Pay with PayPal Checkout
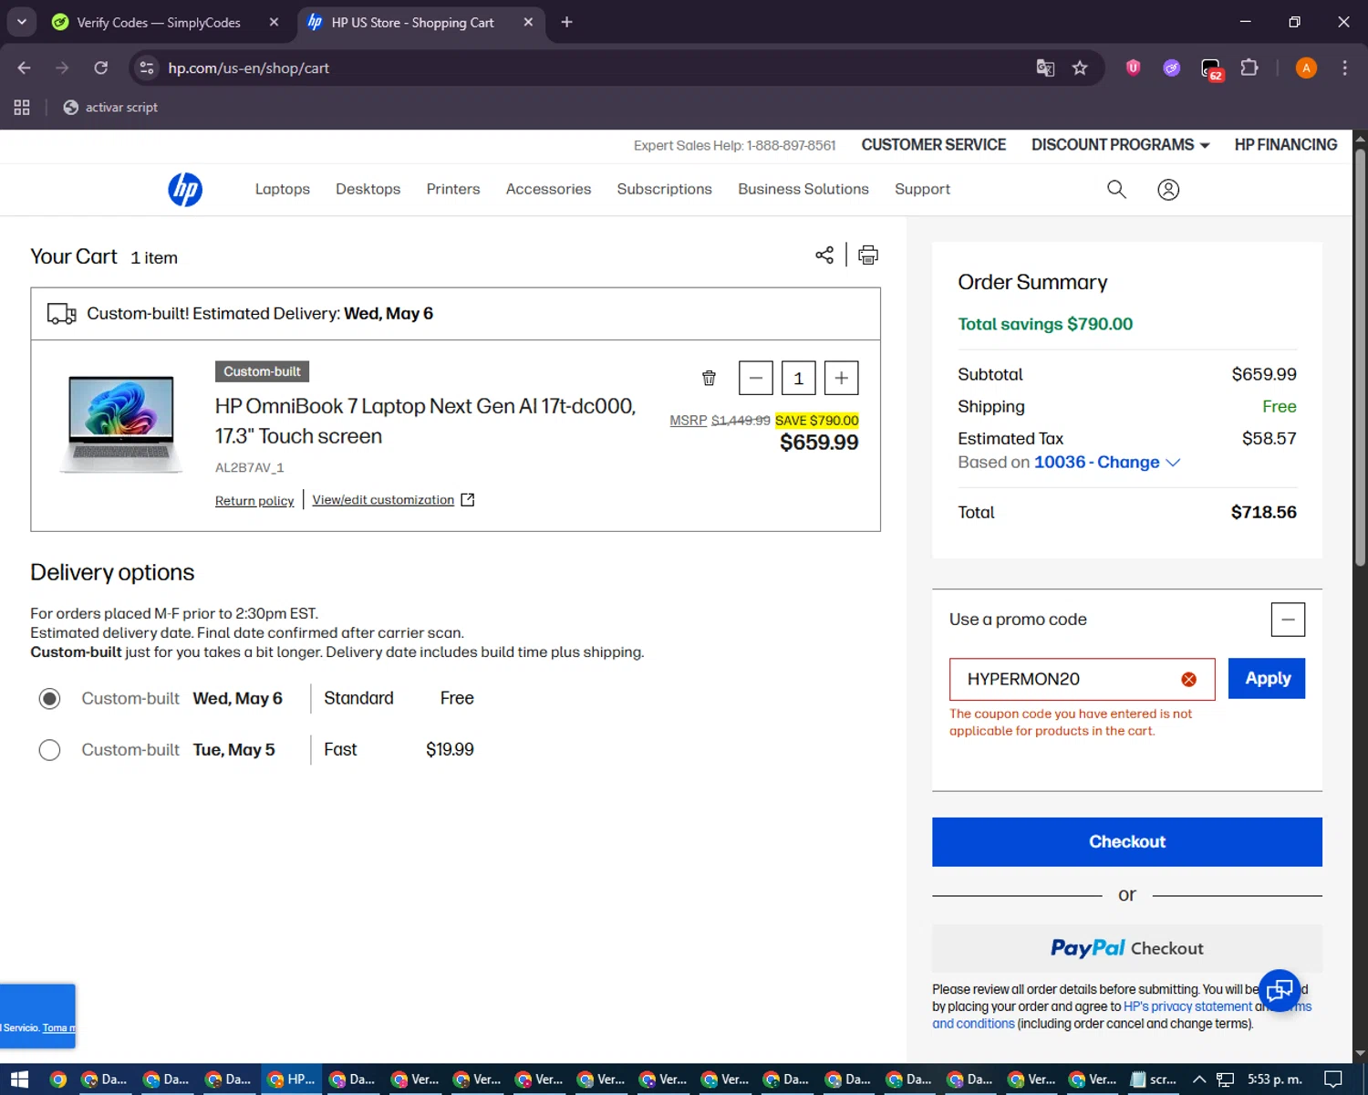Screen dimensions: 1368x1095 point(1127,948)
